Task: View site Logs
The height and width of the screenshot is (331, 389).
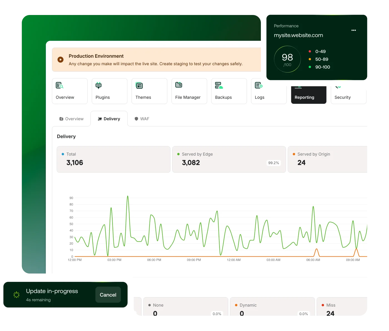Action: coord(258,85)
